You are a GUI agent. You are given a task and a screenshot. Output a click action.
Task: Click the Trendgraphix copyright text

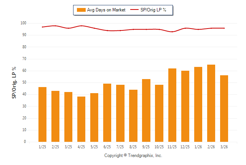pyautogui.click(x=133, y=155)
